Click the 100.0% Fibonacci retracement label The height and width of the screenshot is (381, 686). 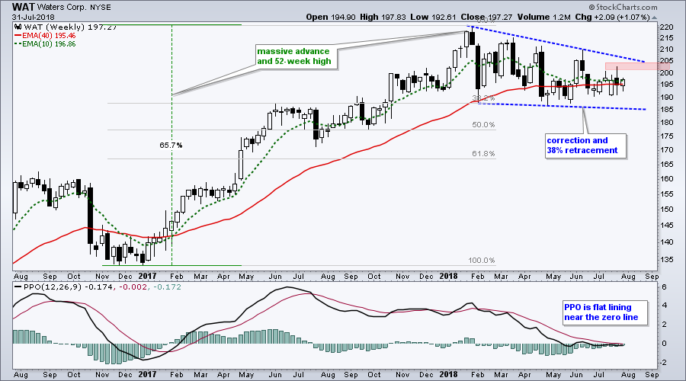coord(482,261)
